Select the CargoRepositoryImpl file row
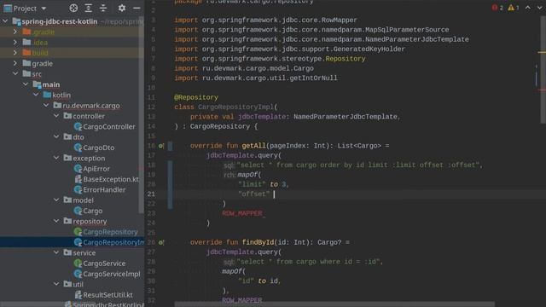 (72, 242)
